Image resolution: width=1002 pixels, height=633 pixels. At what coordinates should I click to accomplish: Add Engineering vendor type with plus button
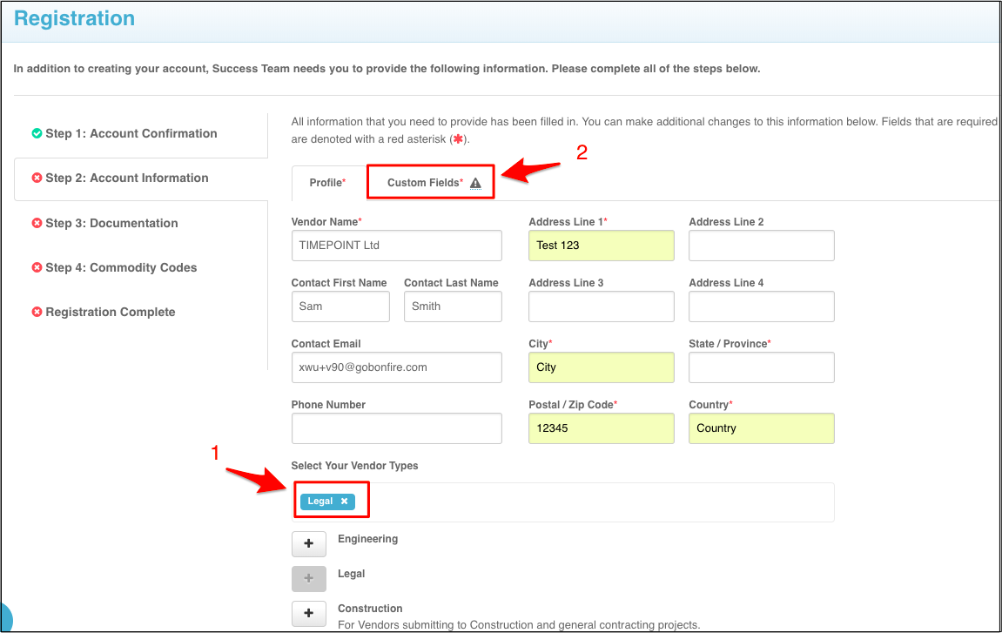point(308,544)
